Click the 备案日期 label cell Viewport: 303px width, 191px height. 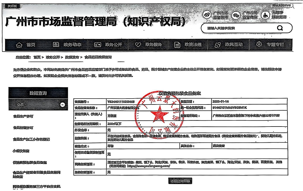tap(196, 102)
